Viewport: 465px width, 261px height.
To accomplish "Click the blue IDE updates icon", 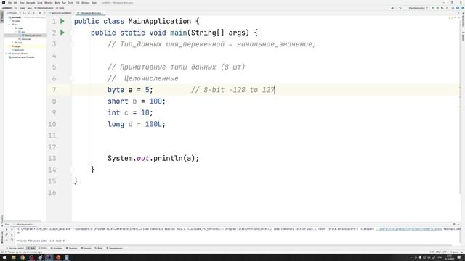I will click(x=458, y=8).
